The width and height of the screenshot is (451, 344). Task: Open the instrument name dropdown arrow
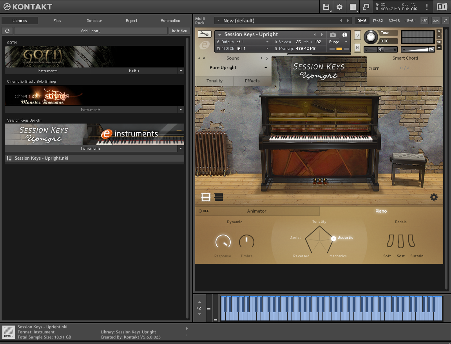click(219, 35)
